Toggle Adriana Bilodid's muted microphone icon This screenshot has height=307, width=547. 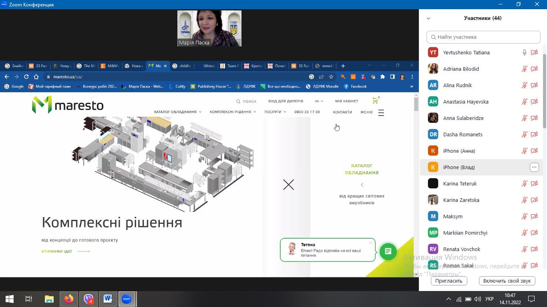pyautogui.click(x=524, y=69)
